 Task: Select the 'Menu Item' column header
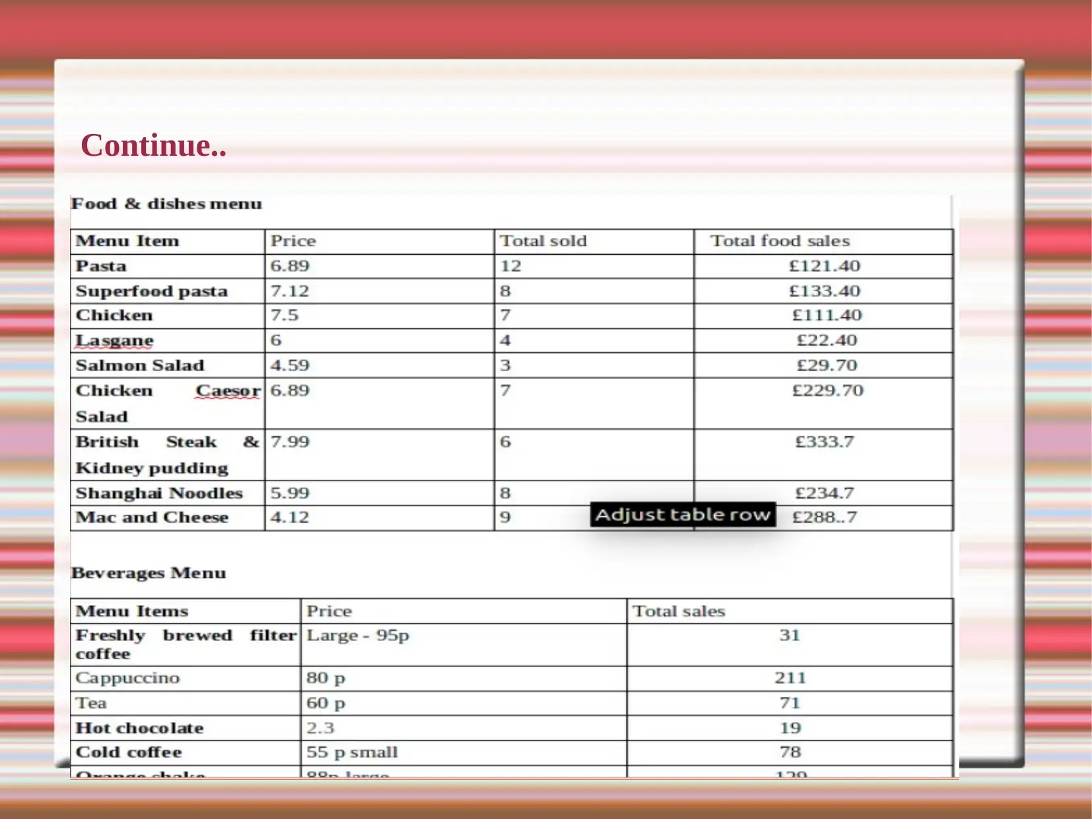point(168,242)
